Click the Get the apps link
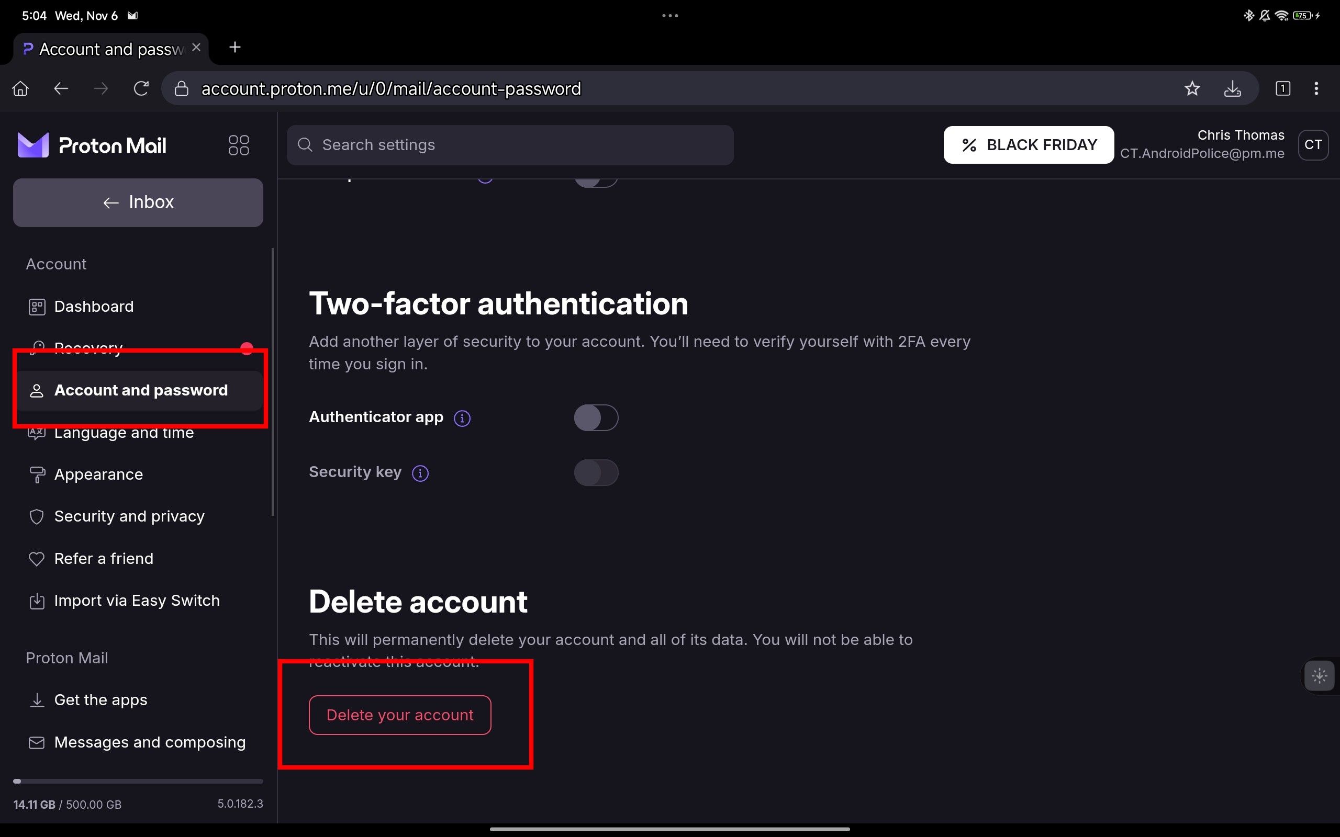 pos(100,699)
